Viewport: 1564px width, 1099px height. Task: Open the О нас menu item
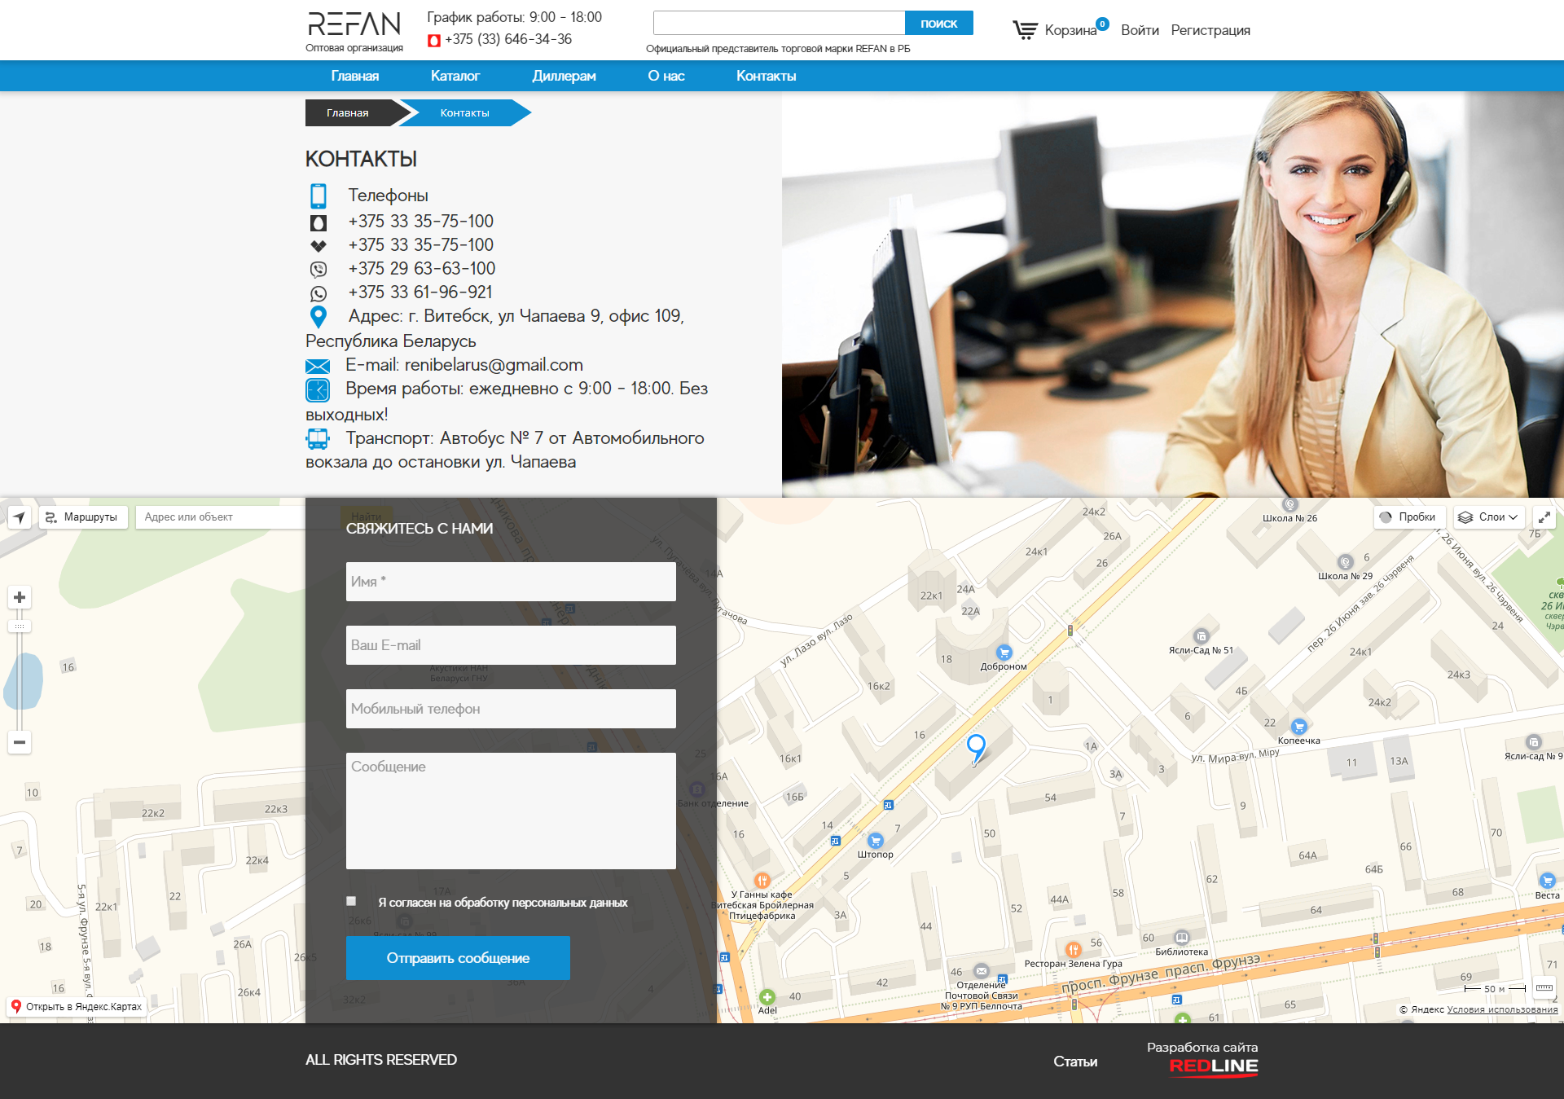point(666,76)
